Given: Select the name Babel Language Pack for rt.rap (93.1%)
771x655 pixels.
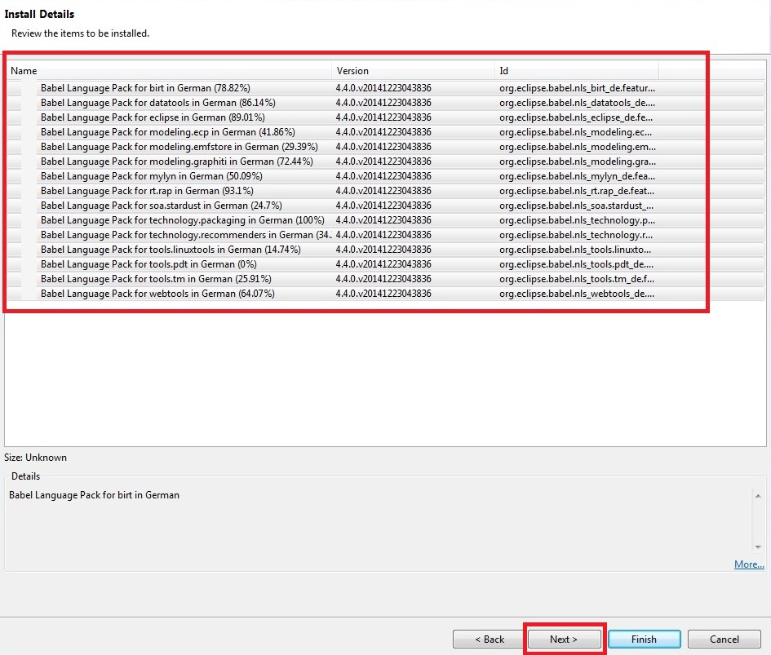Looking at the screenshot, I should [147, 191].
